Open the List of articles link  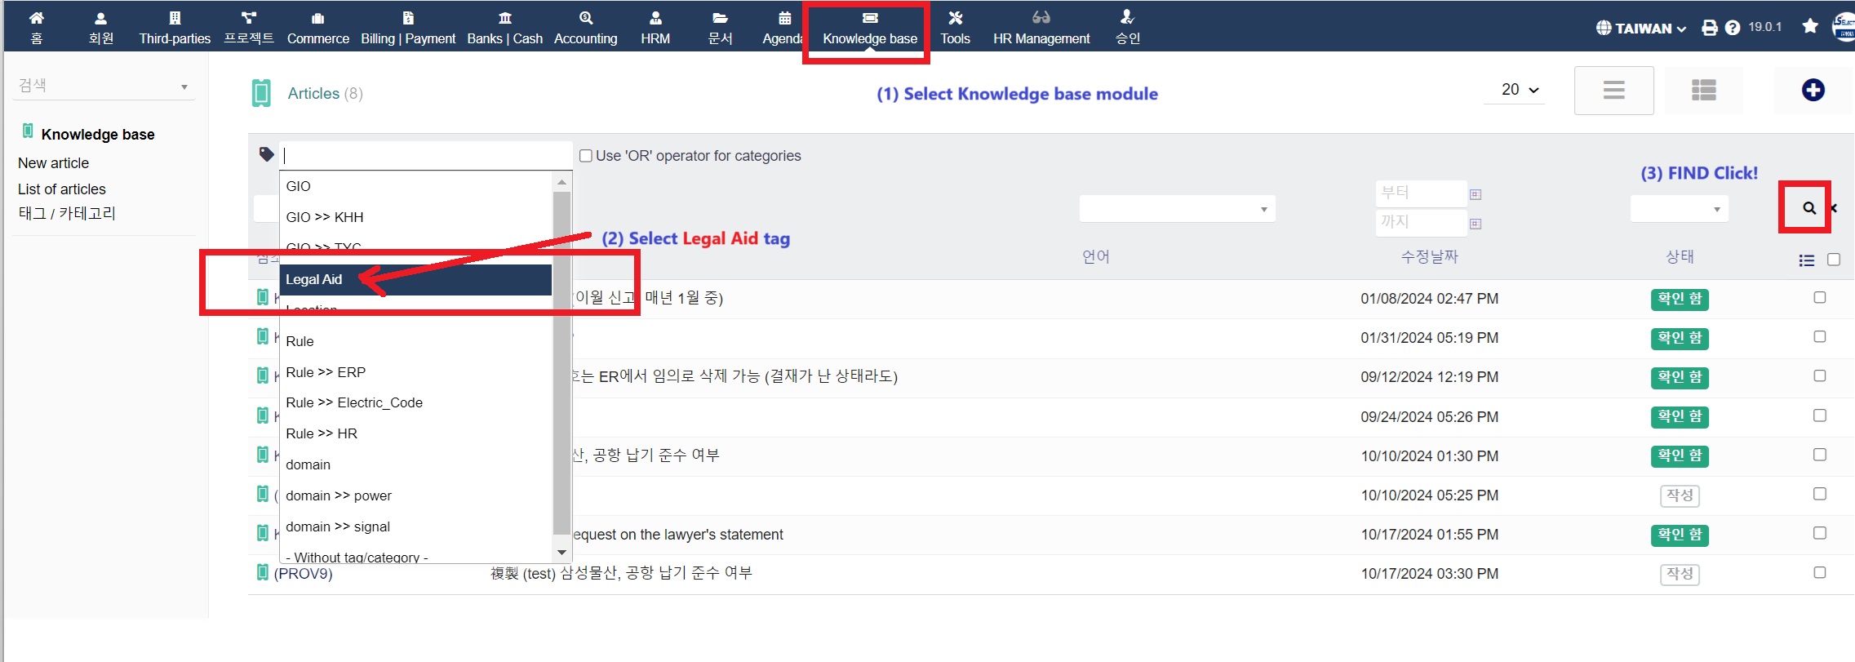pyautogui.click(x=62, y=189)
